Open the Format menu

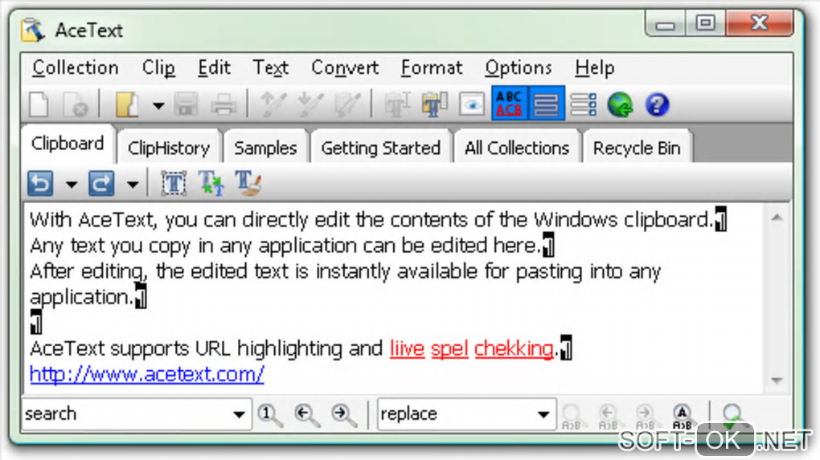[432, 68]
